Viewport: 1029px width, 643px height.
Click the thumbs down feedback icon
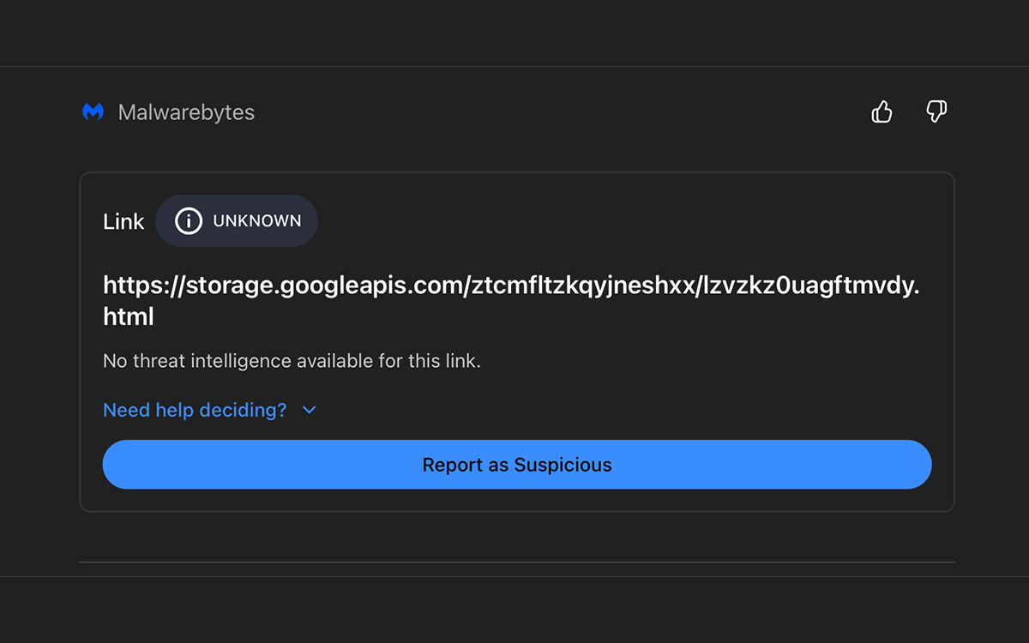click(x=936, y=111)
